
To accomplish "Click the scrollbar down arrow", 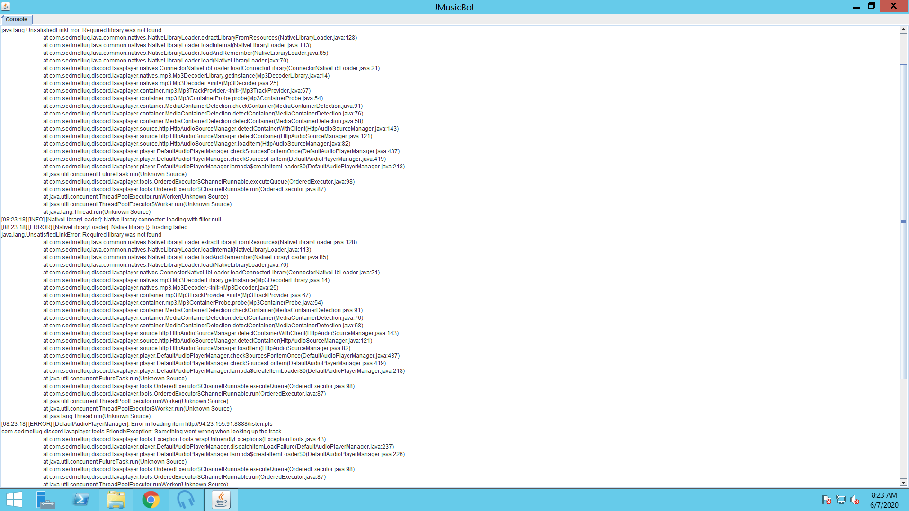I will 903,483.
